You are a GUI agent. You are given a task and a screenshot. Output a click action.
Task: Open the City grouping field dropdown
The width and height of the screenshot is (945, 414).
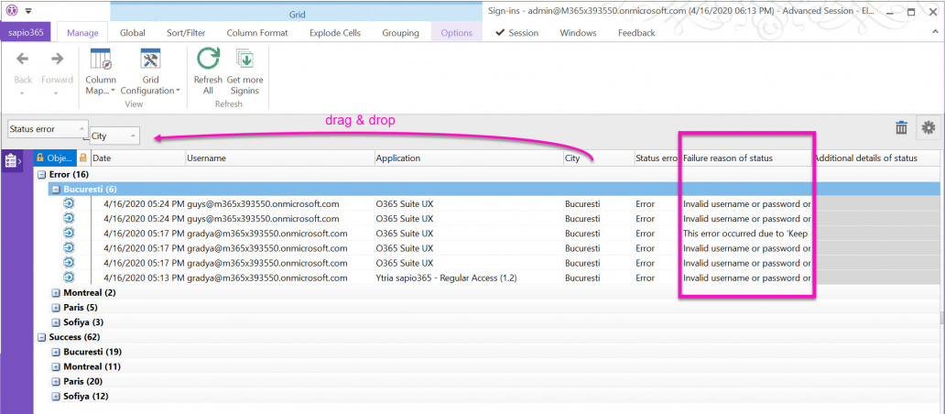click(x=133, y=136)
